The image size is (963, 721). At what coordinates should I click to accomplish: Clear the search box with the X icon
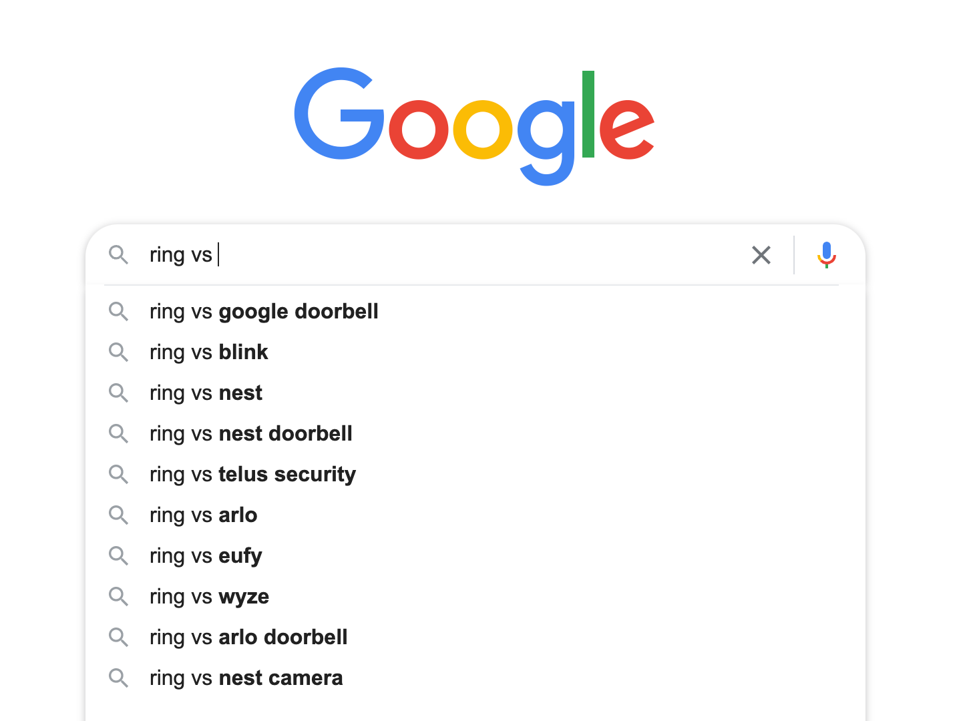pyautogui.click(x=761, y=255)
